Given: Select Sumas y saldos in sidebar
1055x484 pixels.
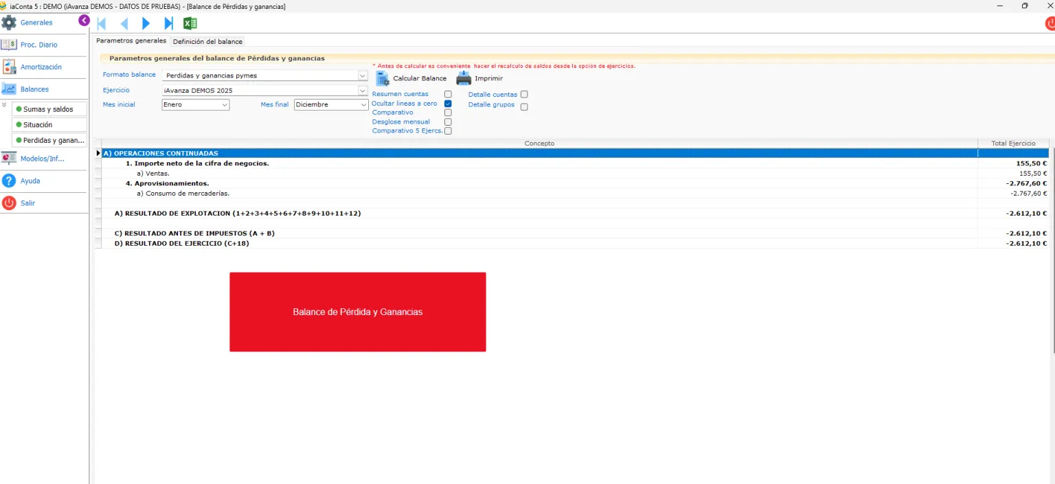Looking at the screenshot, I should 49,109.
